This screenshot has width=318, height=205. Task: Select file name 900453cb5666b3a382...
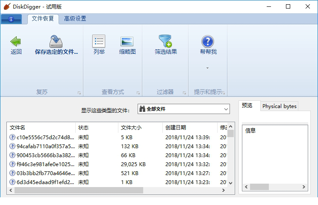coord(46,155)
